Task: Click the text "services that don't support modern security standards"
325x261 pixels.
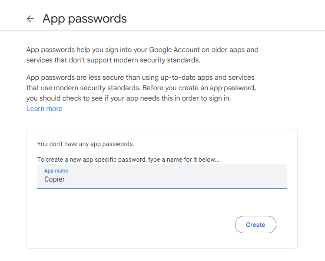Action: [113, 60]
